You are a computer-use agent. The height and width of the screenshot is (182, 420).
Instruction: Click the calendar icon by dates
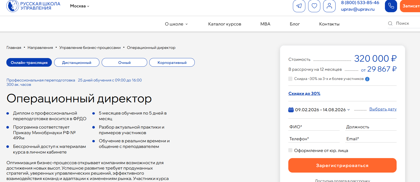tap(291, 110)
